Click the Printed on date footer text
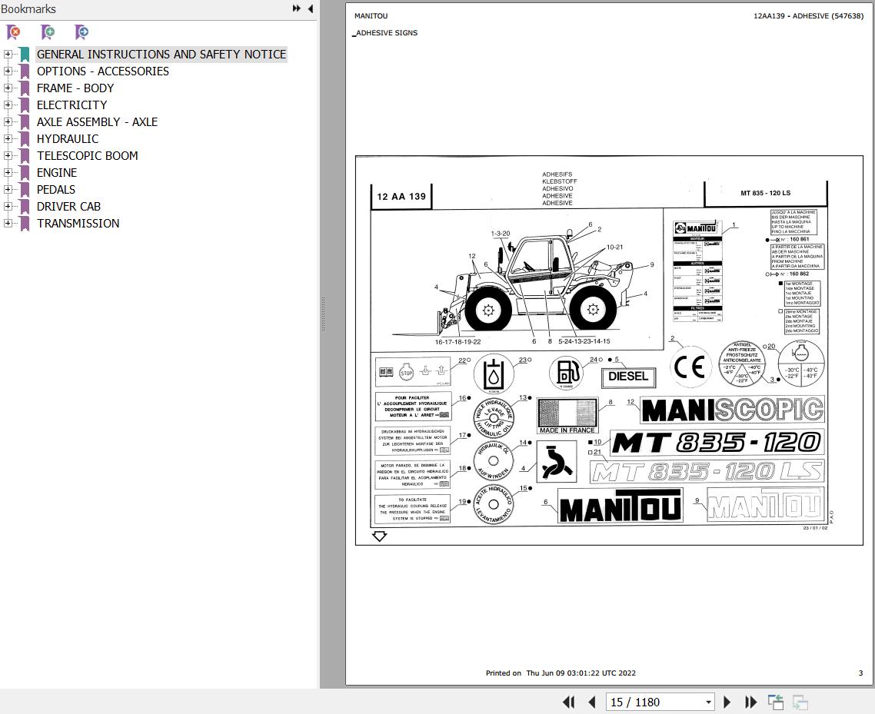875x714 pixels. point(561,672)
